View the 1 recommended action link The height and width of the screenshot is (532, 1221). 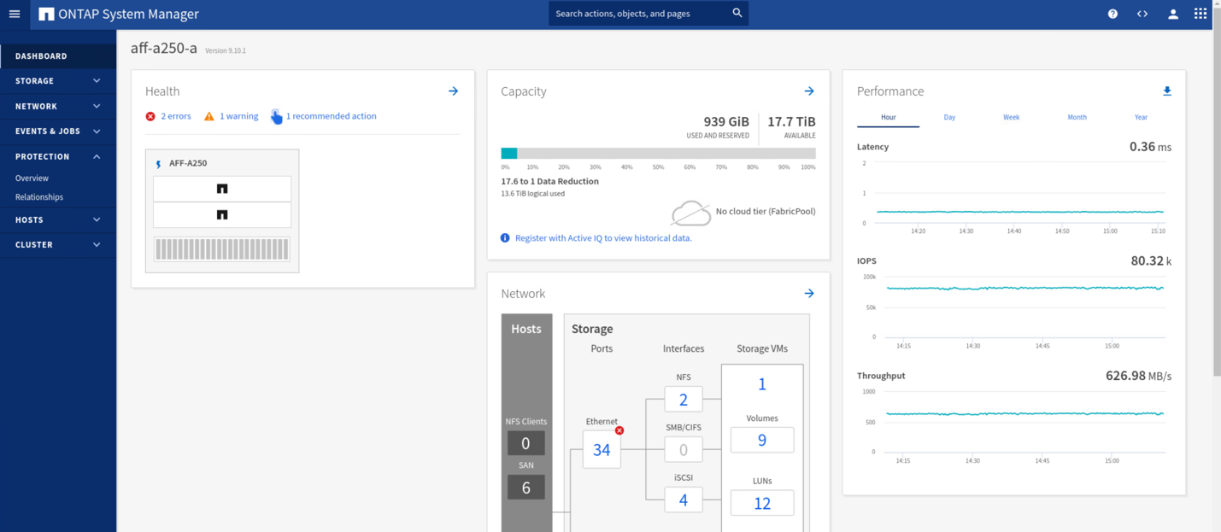pyautogui.click(x=331, y=116)
